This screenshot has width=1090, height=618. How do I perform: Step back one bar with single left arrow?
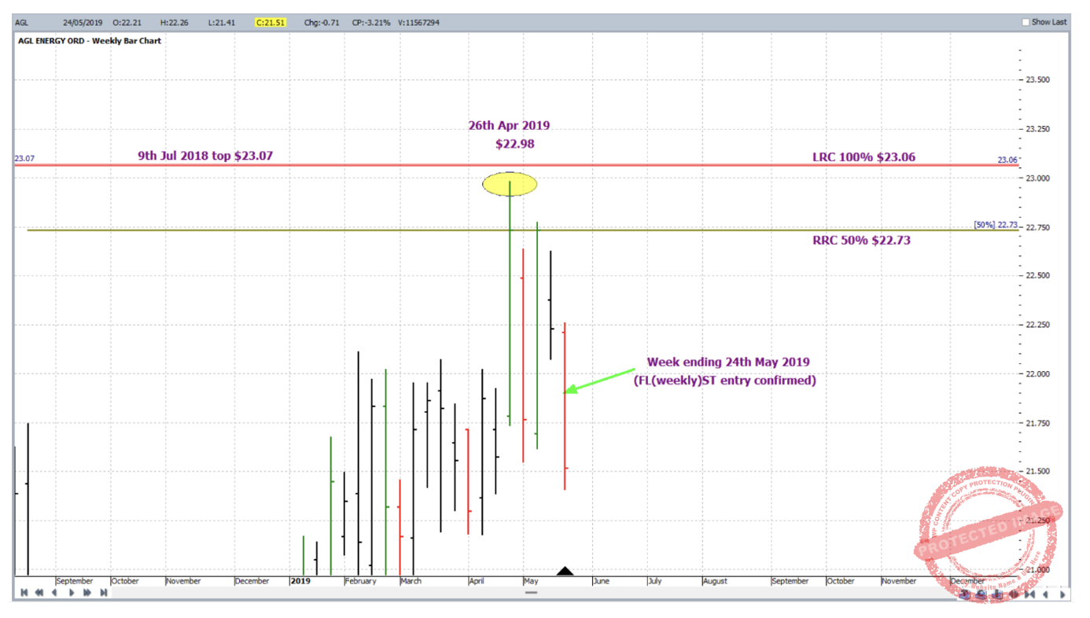[x=54, y=593]
